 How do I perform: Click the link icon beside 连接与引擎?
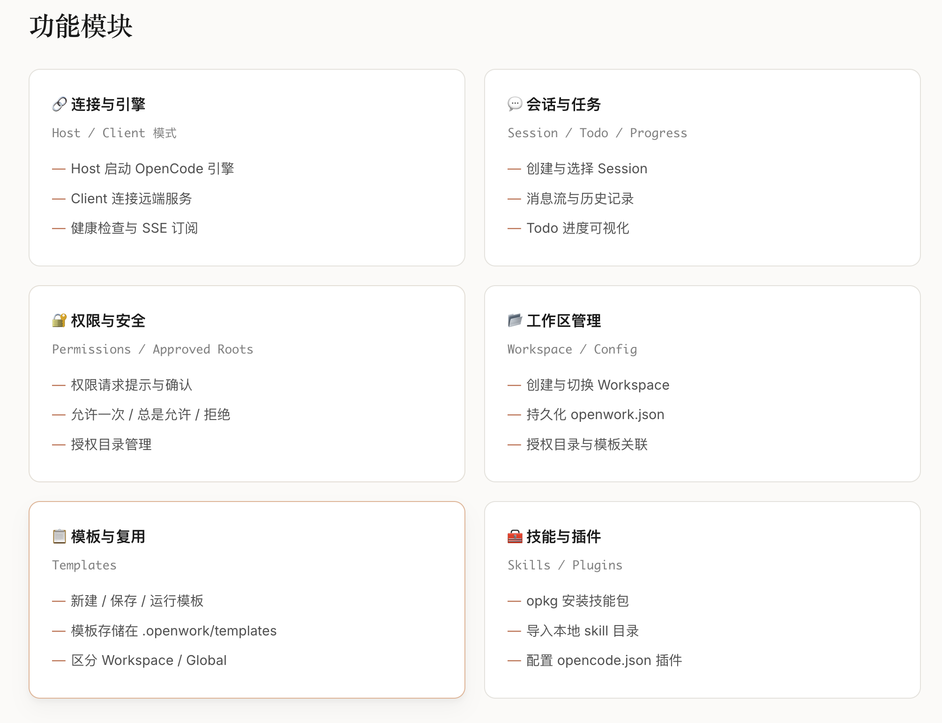(59, 104)
